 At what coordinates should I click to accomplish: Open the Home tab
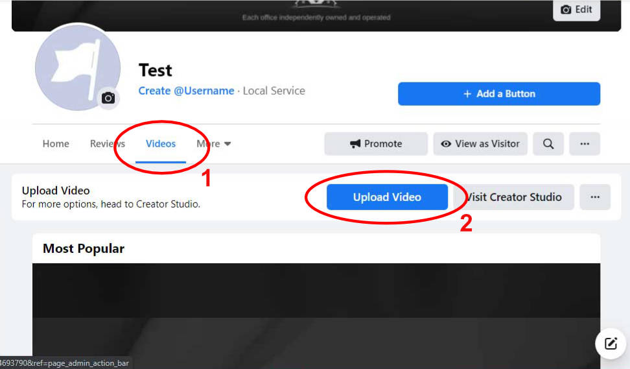coord(56,143)
